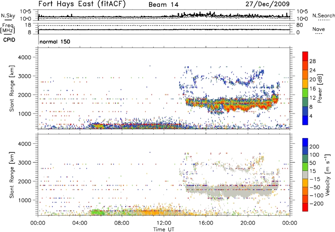Click the '-100' tick on Velocity colorbar

(317, 196)
